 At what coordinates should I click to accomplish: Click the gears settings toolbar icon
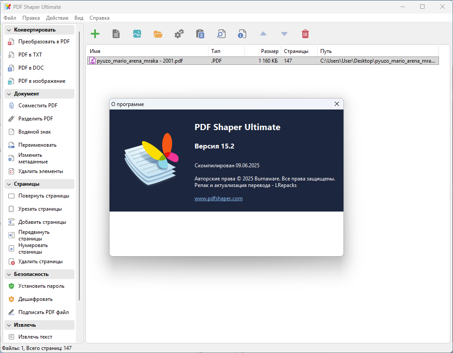click(179, 34)
